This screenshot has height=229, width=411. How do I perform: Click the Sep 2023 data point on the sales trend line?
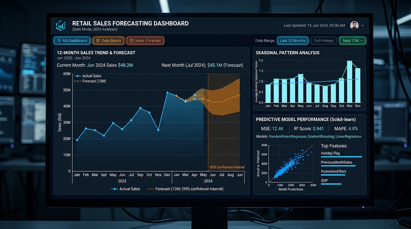click(140, 108)
